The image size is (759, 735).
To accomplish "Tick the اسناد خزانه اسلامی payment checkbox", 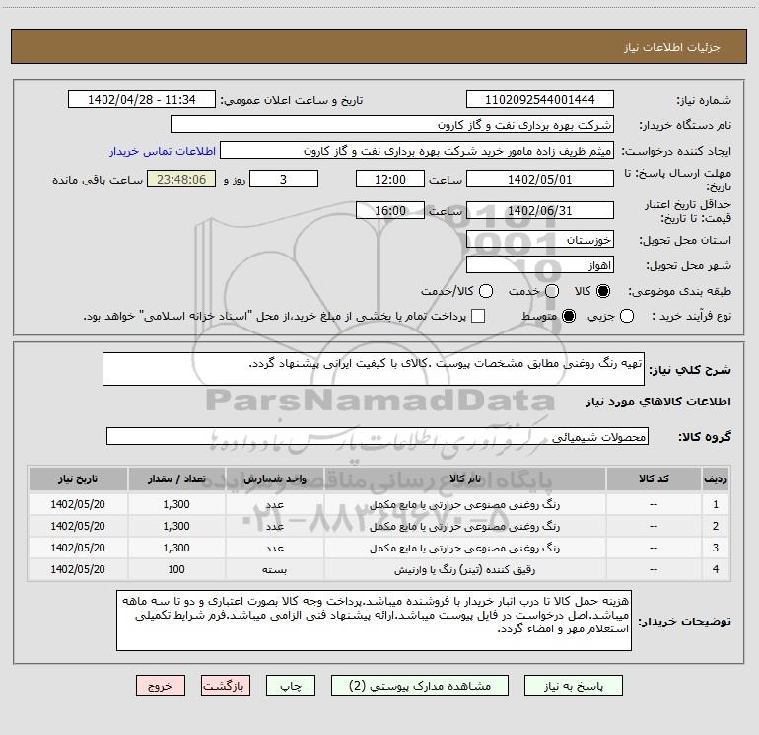I will (478, 316).
